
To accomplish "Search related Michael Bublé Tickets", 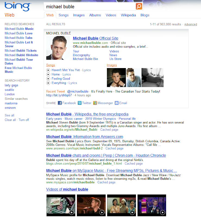I will [21, 51].
